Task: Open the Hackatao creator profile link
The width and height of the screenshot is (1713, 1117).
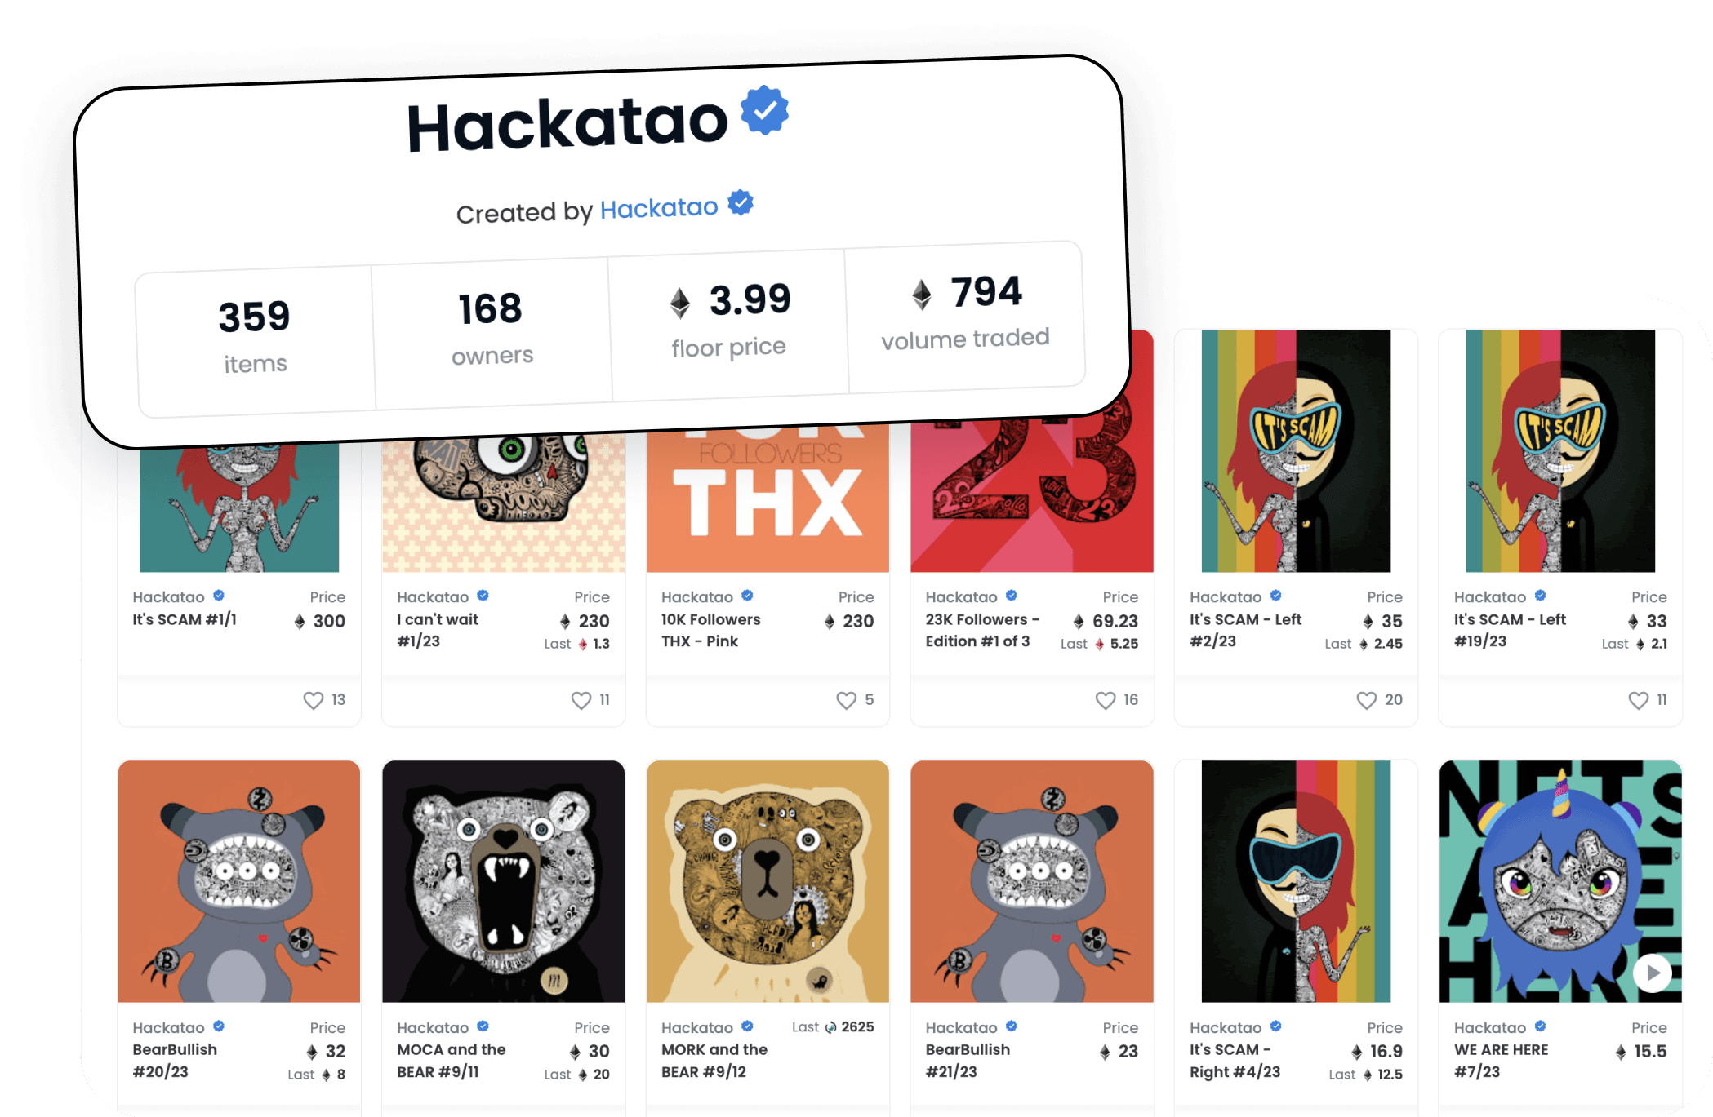Action: [x=659, y=208]
